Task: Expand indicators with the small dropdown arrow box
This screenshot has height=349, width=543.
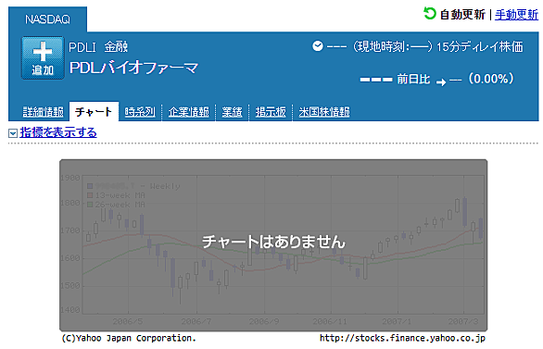Action: 13,133
